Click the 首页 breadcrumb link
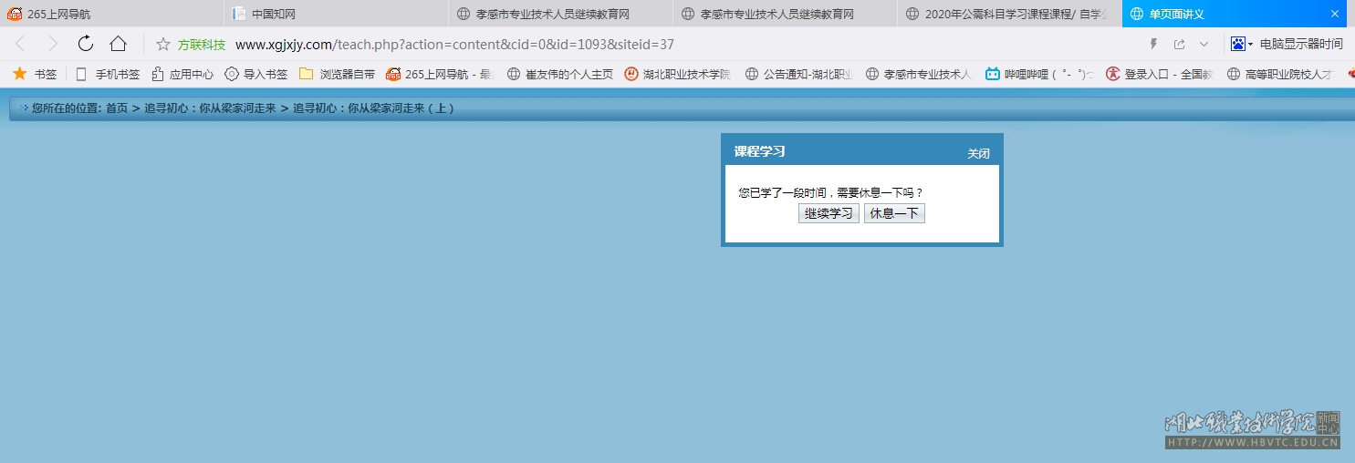1355x463 pixels. pos(117,108)
